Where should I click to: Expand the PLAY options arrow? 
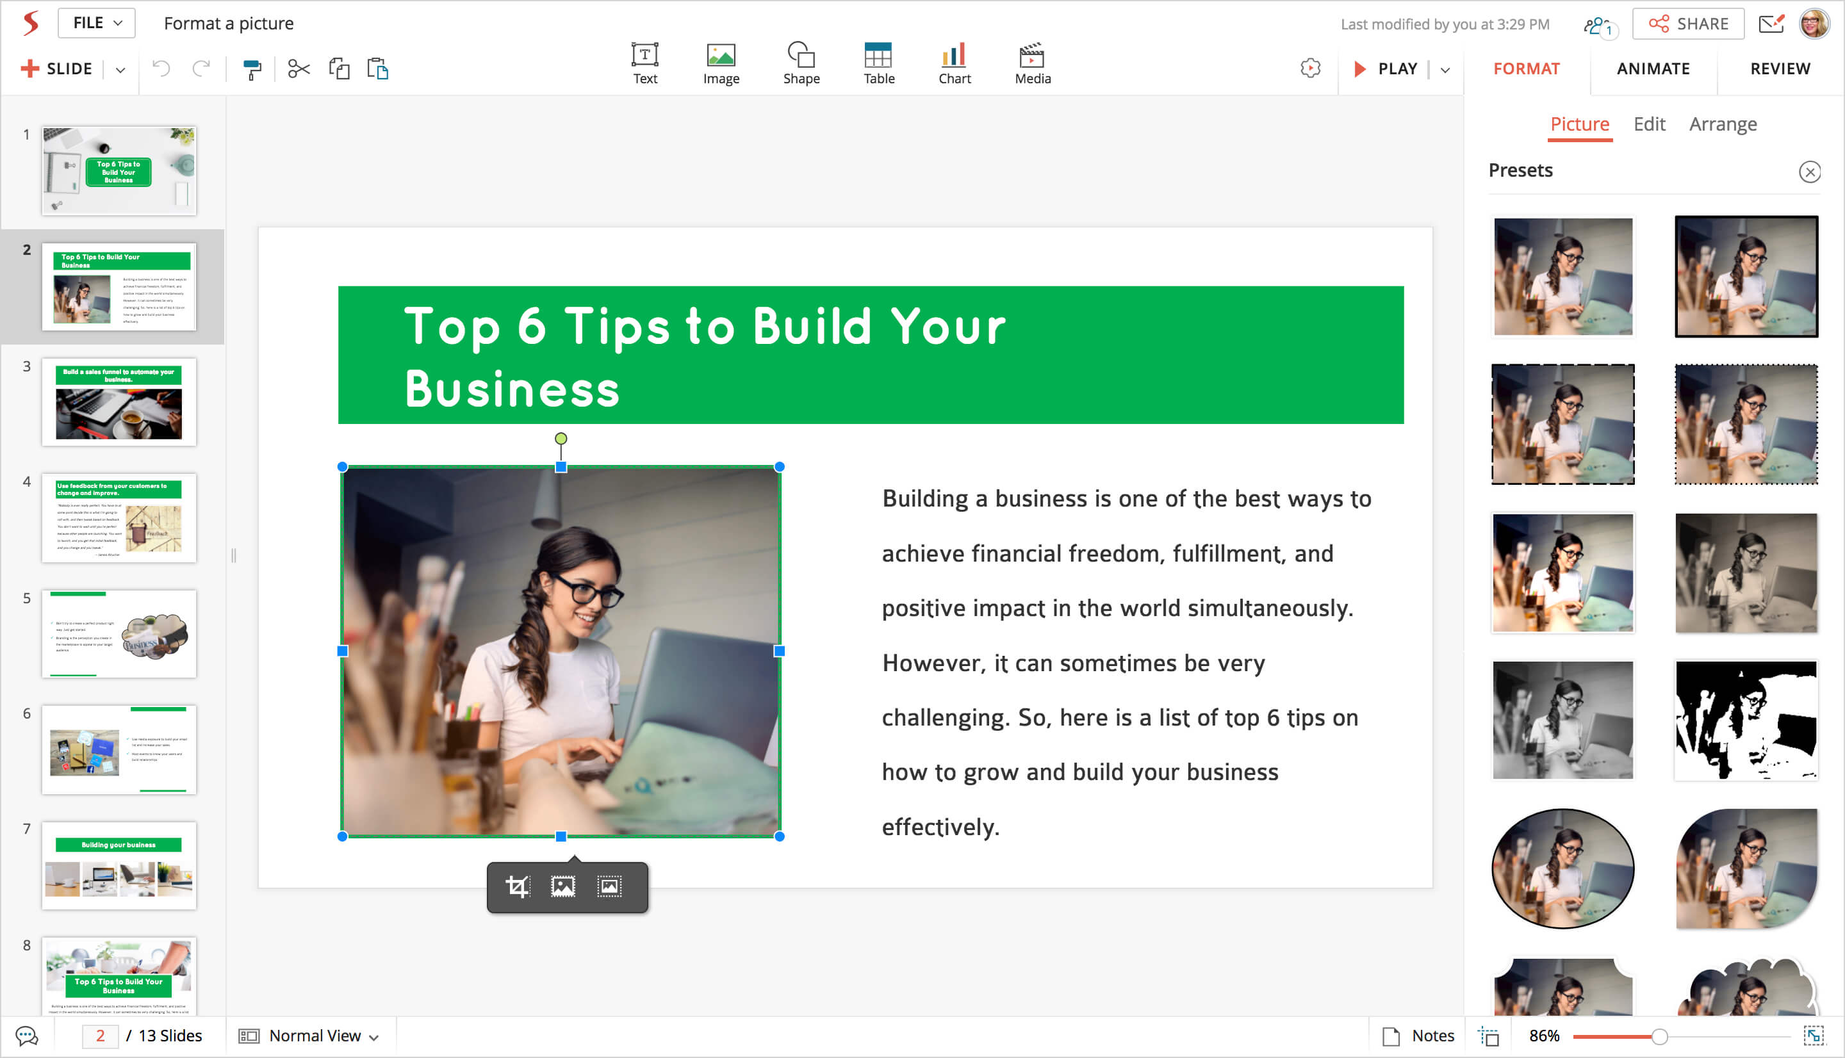tap(1445, 70)
